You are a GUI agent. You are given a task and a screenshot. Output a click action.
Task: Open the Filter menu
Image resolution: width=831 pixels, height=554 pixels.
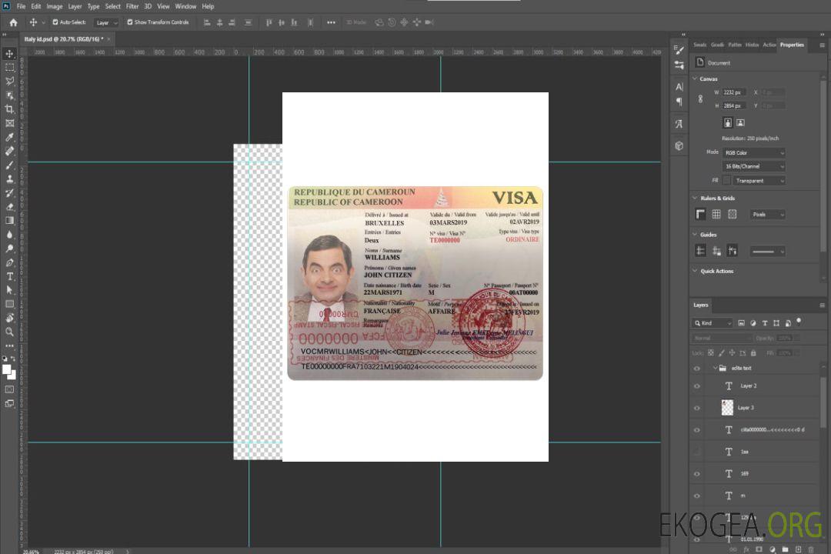tap(132, 6)
